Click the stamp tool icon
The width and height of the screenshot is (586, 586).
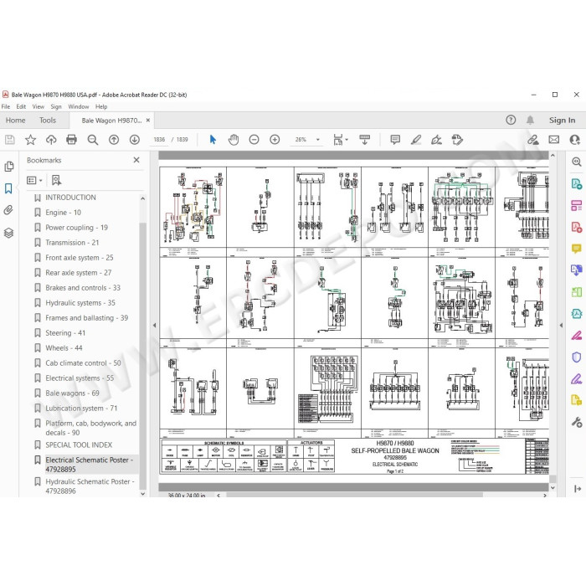457,140
